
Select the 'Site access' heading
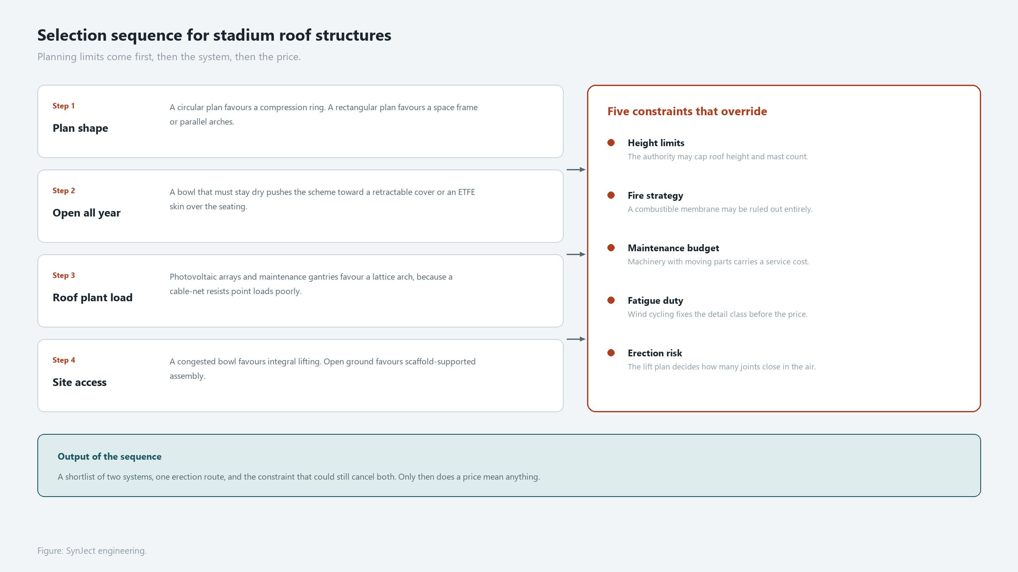click(79, 382)
